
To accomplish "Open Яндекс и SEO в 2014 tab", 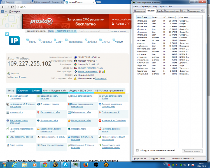I will [x=81, y=90].
